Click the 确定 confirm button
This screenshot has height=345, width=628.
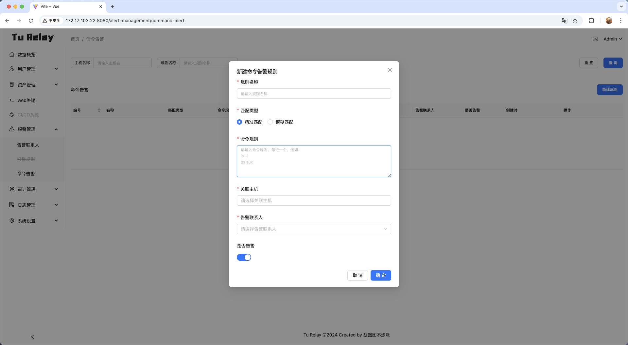pos(380,275)
